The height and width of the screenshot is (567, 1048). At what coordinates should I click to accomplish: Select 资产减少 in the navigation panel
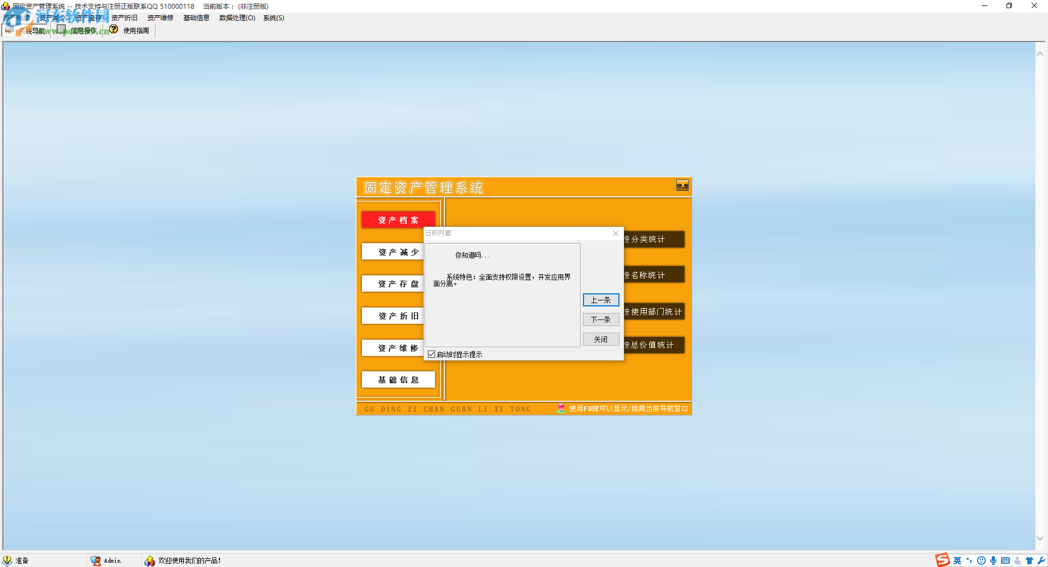(x=392, y=252)
